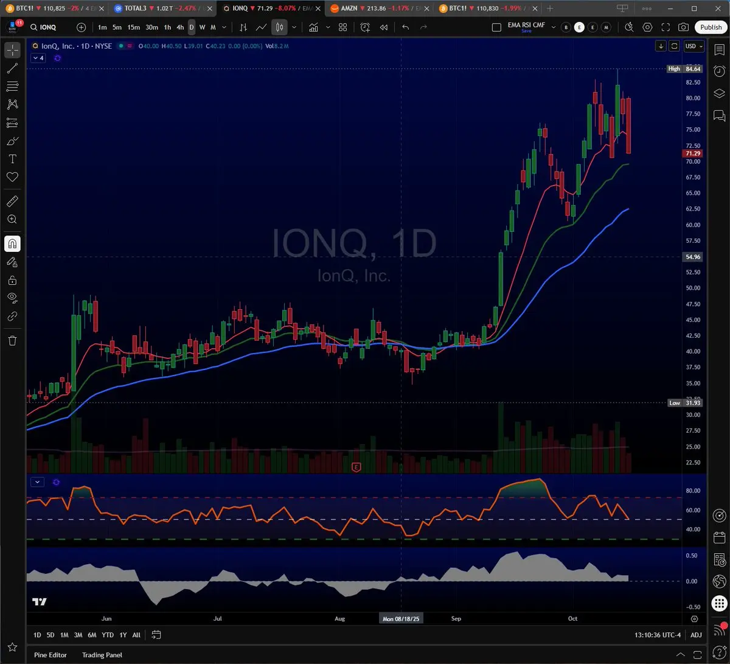This screenshot has height=664, width=730.
Task: Take a chart snapshot with camera
Action: [684, 27]
